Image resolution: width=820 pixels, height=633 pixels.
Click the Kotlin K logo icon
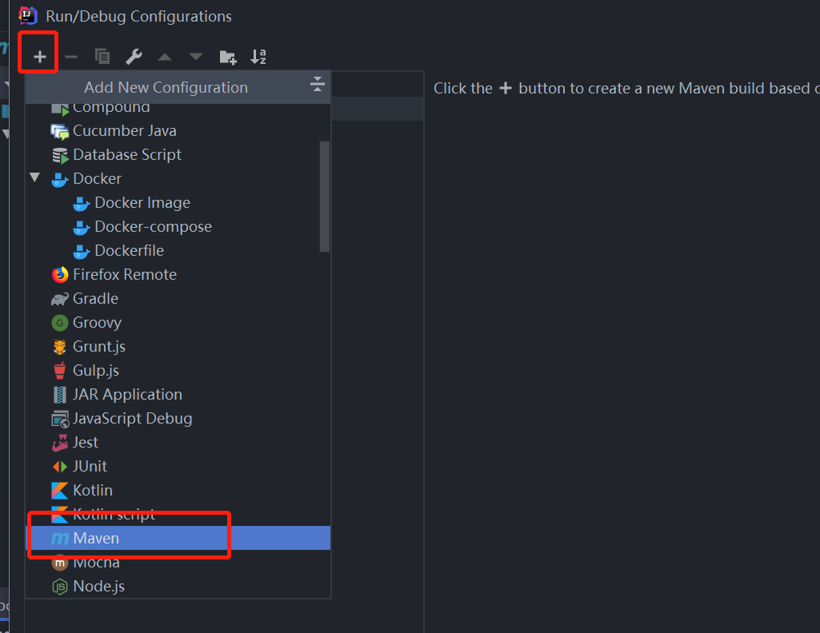(60, 491)
